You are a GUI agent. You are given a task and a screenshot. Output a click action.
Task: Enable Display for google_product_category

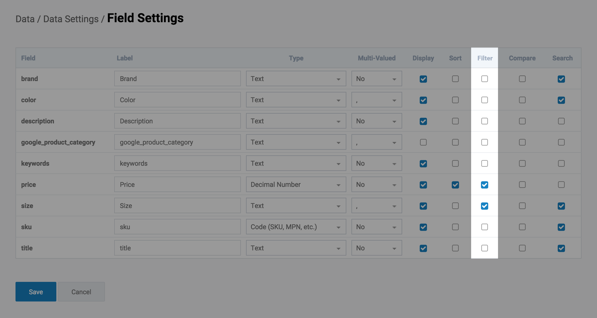tap(423, 142)
